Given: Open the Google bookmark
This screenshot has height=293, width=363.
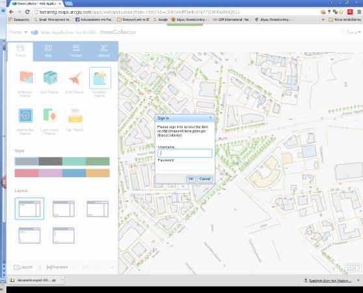Looking at the screenshot, I should [161, 20].
